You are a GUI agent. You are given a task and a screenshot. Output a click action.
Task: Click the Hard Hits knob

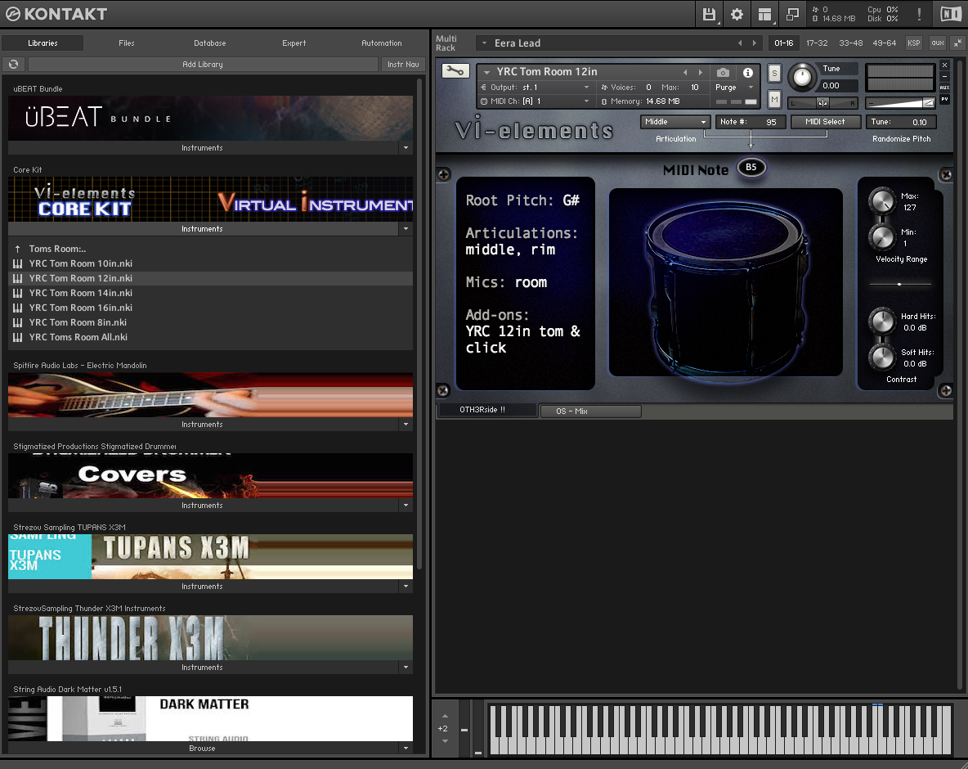click(x=882, y=322)
